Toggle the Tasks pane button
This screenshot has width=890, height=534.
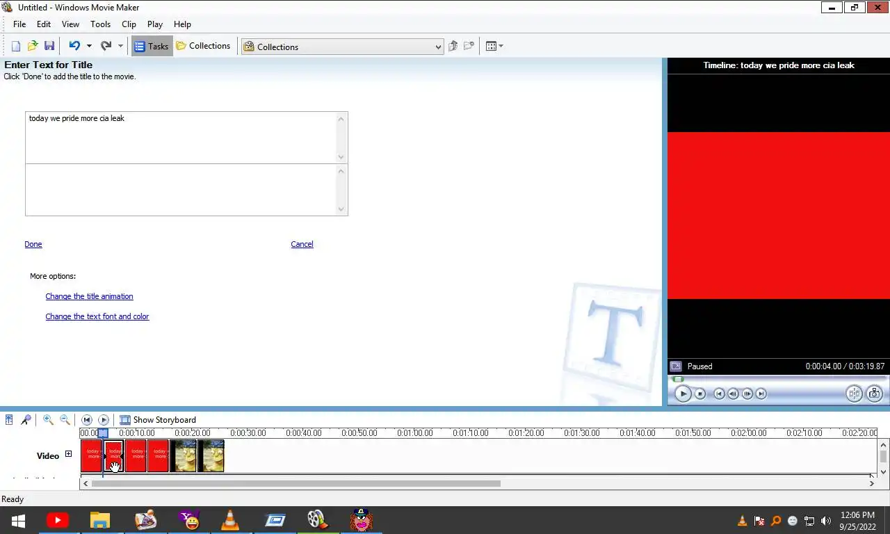[x=152, y=46]
